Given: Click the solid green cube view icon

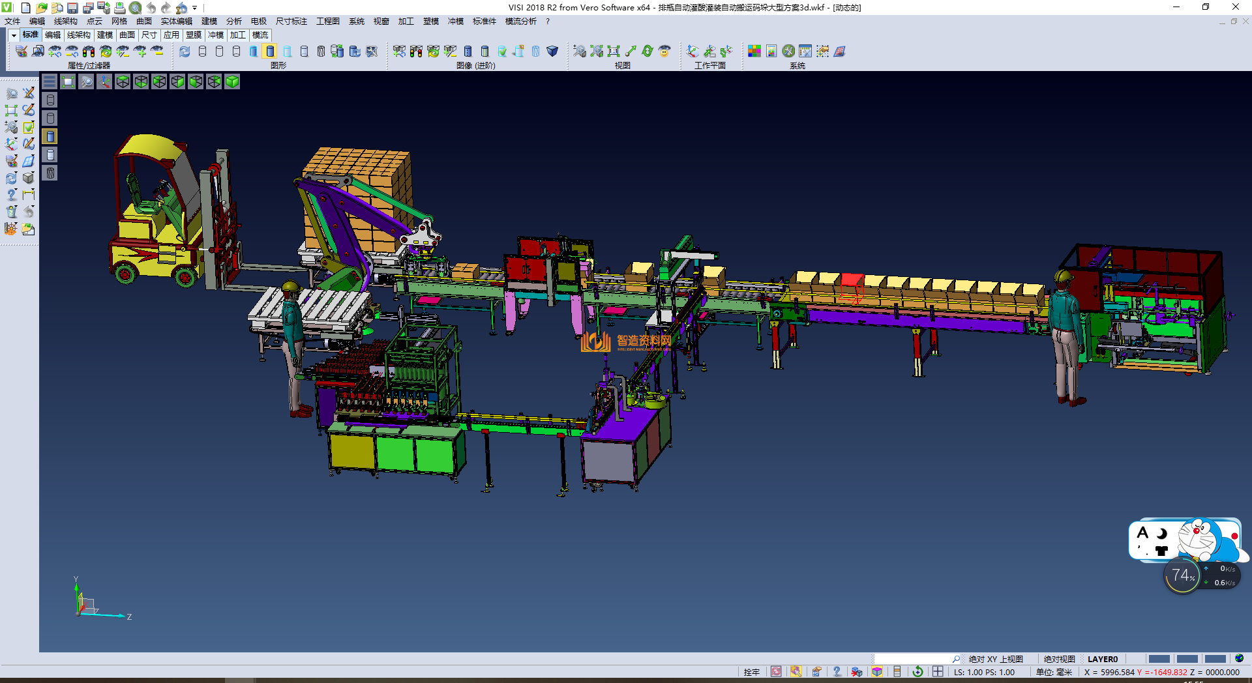Looking at the screenshot, I should pos(232,81).
